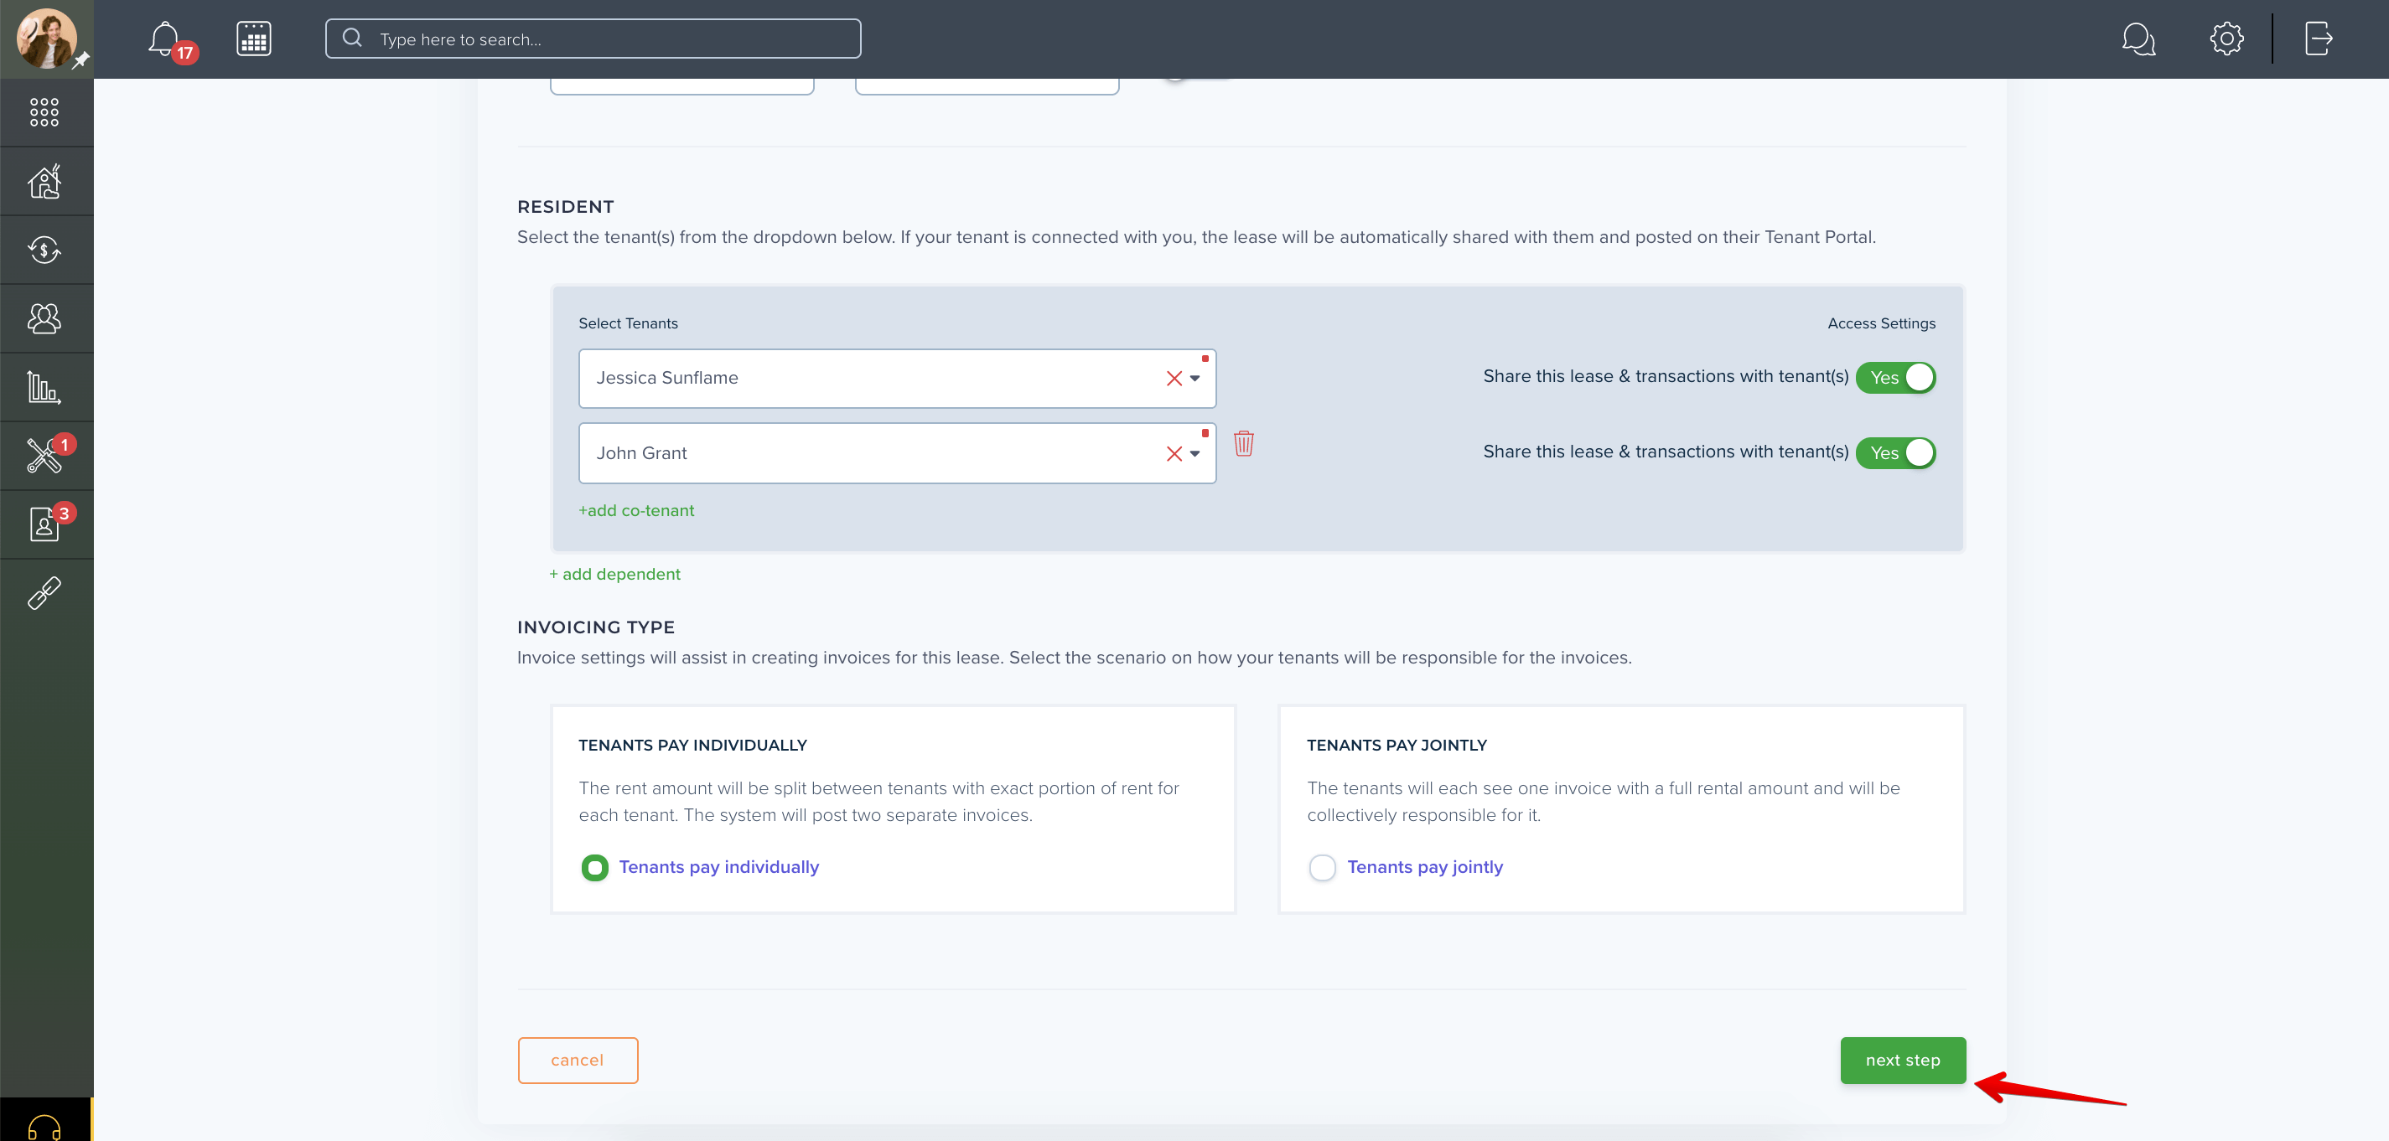Image resolution: width=2389 pixels, height=1141 pixels.
Task: Clear the John Grant selection
Action: click(x=1174, y=453)
